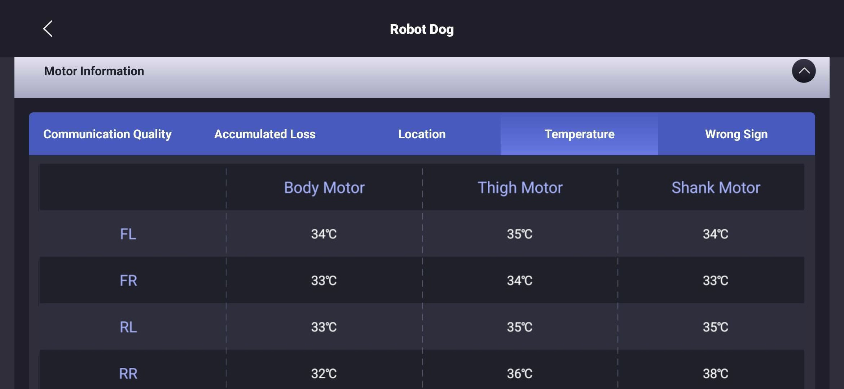Select the Location tab
This screenshot has height=389, width=844.
(x=422, y=134)
